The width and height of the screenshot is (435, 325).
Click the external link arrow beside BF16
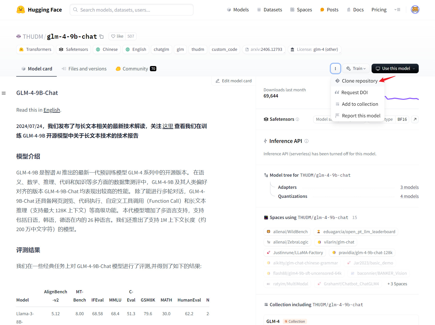415,119
